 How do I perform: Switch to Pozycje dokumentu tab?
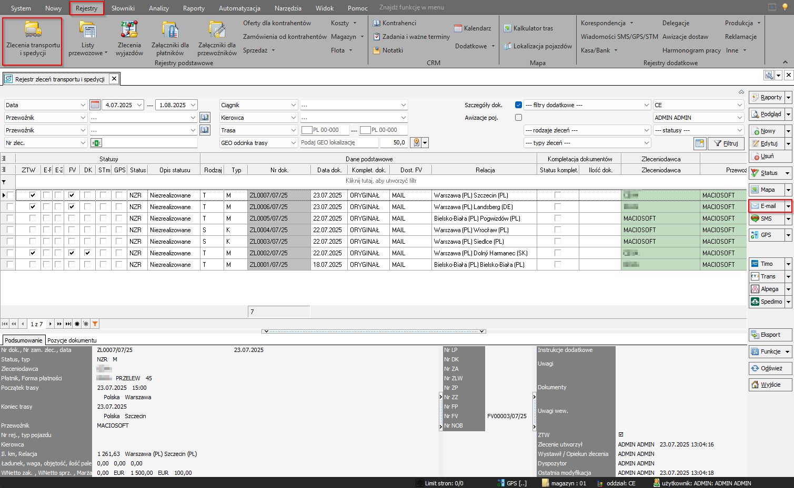[x=72, y=340]
